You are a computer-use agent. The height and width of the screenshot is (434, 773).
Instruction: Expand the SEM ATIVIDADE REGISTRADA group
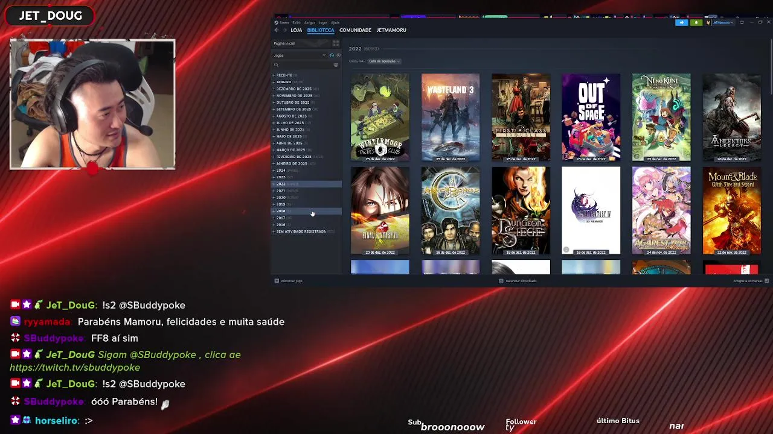(x=274, y=231)
